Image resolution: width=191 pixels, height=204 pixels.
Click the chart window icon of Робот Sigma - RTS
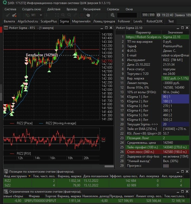point(6,28)
